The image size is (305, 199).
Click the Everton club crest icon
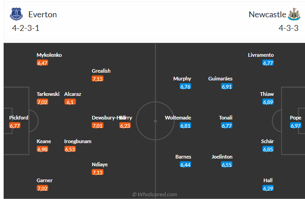16,15
